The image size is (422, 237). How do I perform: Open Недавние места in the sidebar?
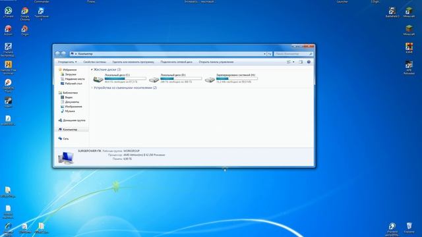click(75, 79)
